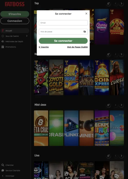Image resolution: width=128 pixels, height=179 pixels.
Task: Expand Jeux de Casino chevron arrow
Action: [27, 36]
